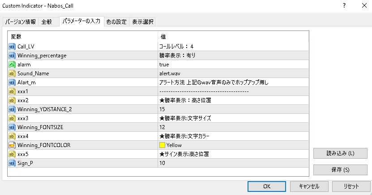Open the アラート方法 value for Alart_m
This screenshot has height=195, width=372.
(233, 82)
